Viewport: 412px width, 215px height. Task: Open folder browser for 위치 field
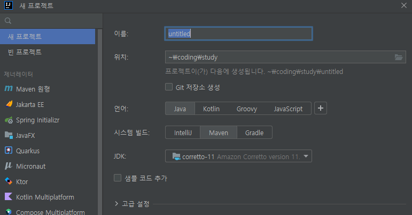(x=399, y=57)
